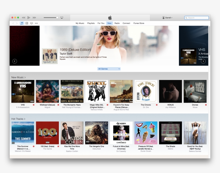Image resolution: width=220 pixels, height=173 pixels.
Task: Open the iTunes Store tab
Action: (138, 23)
